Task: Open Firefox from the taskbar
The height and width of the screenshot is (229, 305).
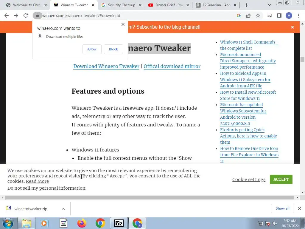Action: 82,223
